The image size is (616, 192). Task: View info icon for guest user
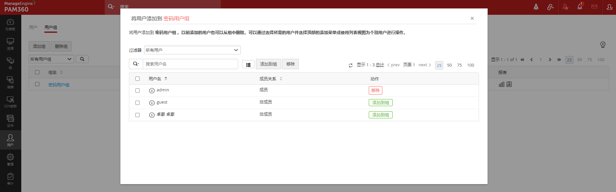152,103
